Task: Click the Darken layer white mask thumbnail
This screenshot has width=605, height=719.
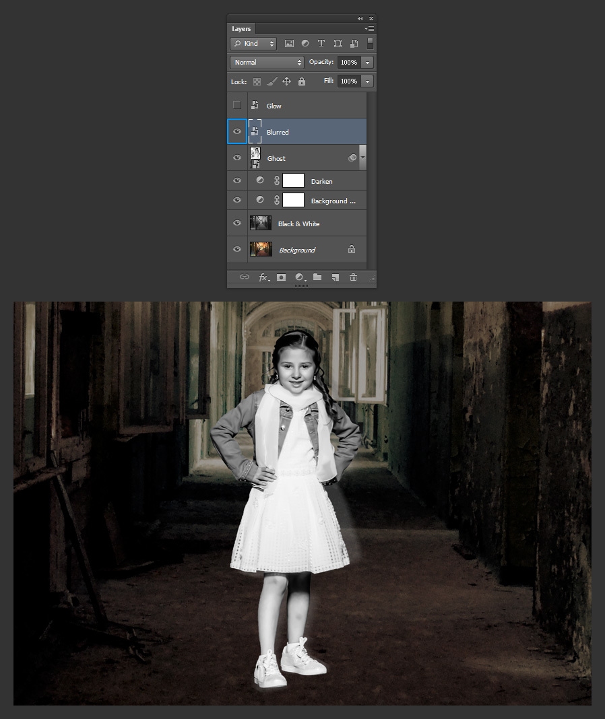Action: tap(293, 180)
